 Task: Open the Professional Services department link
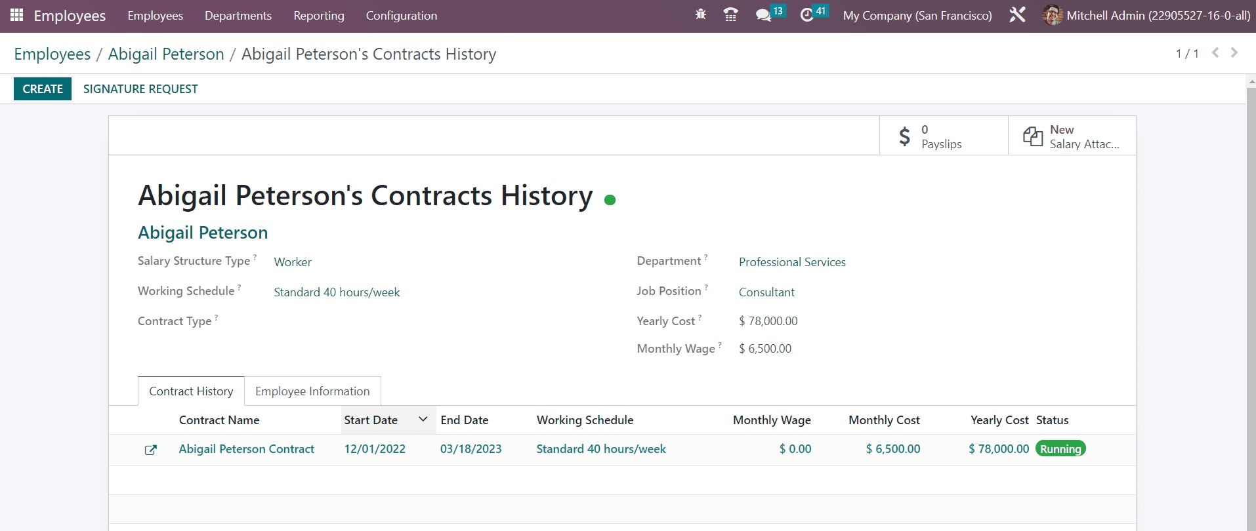[792, 262]
